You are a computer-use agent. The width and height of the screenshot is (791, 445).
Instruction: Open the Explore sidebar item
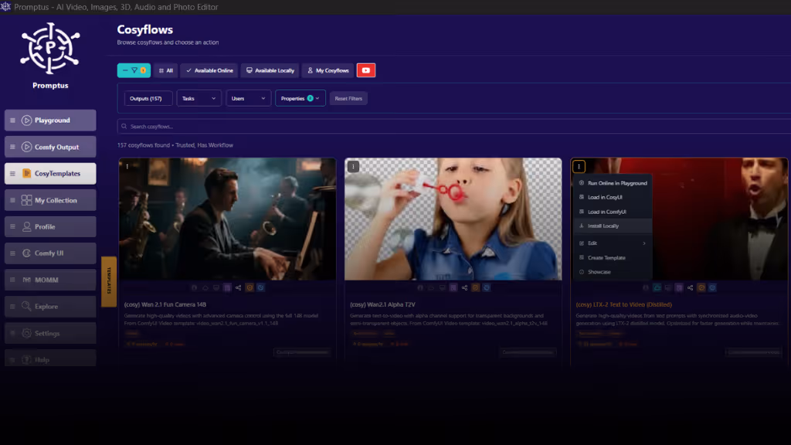coord(50,306)
